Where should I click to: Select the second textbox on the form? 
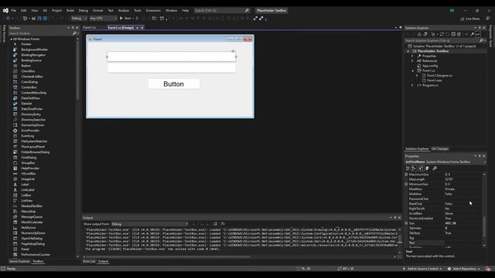tap(172, 68)
